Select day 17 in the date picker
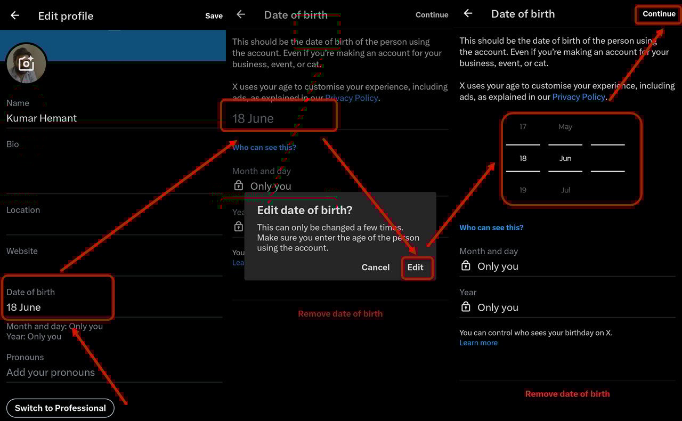The height and width of the screenshot is (421, 682). point(523,127)
